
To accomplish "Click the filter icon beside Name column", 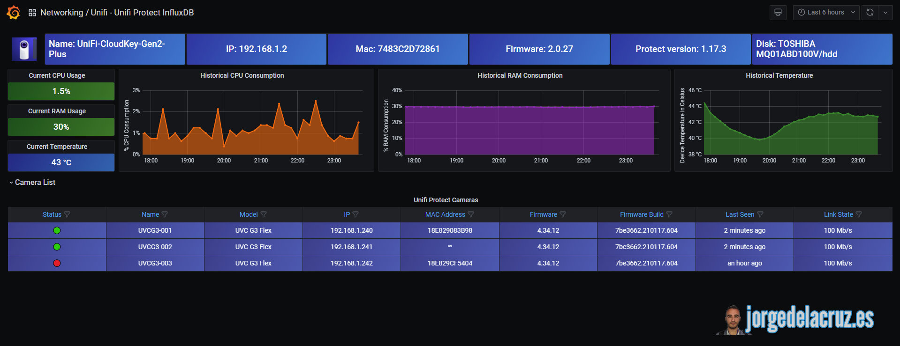I will (x=165, y=214).
